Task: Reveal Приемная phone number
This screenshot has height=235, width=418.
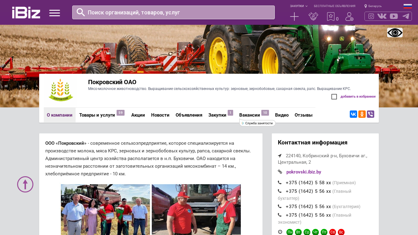Action: click(308, 183)
